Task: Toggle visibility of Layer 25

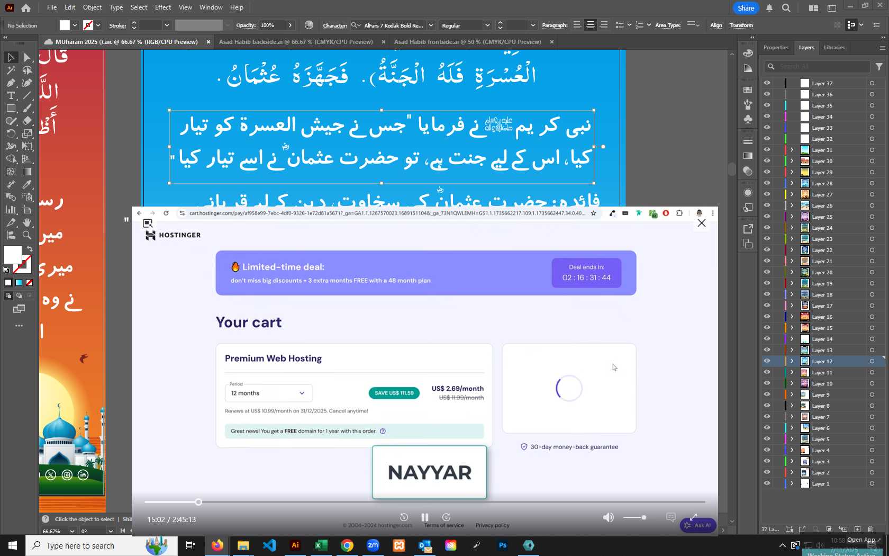Action: [x=767, y=217]
